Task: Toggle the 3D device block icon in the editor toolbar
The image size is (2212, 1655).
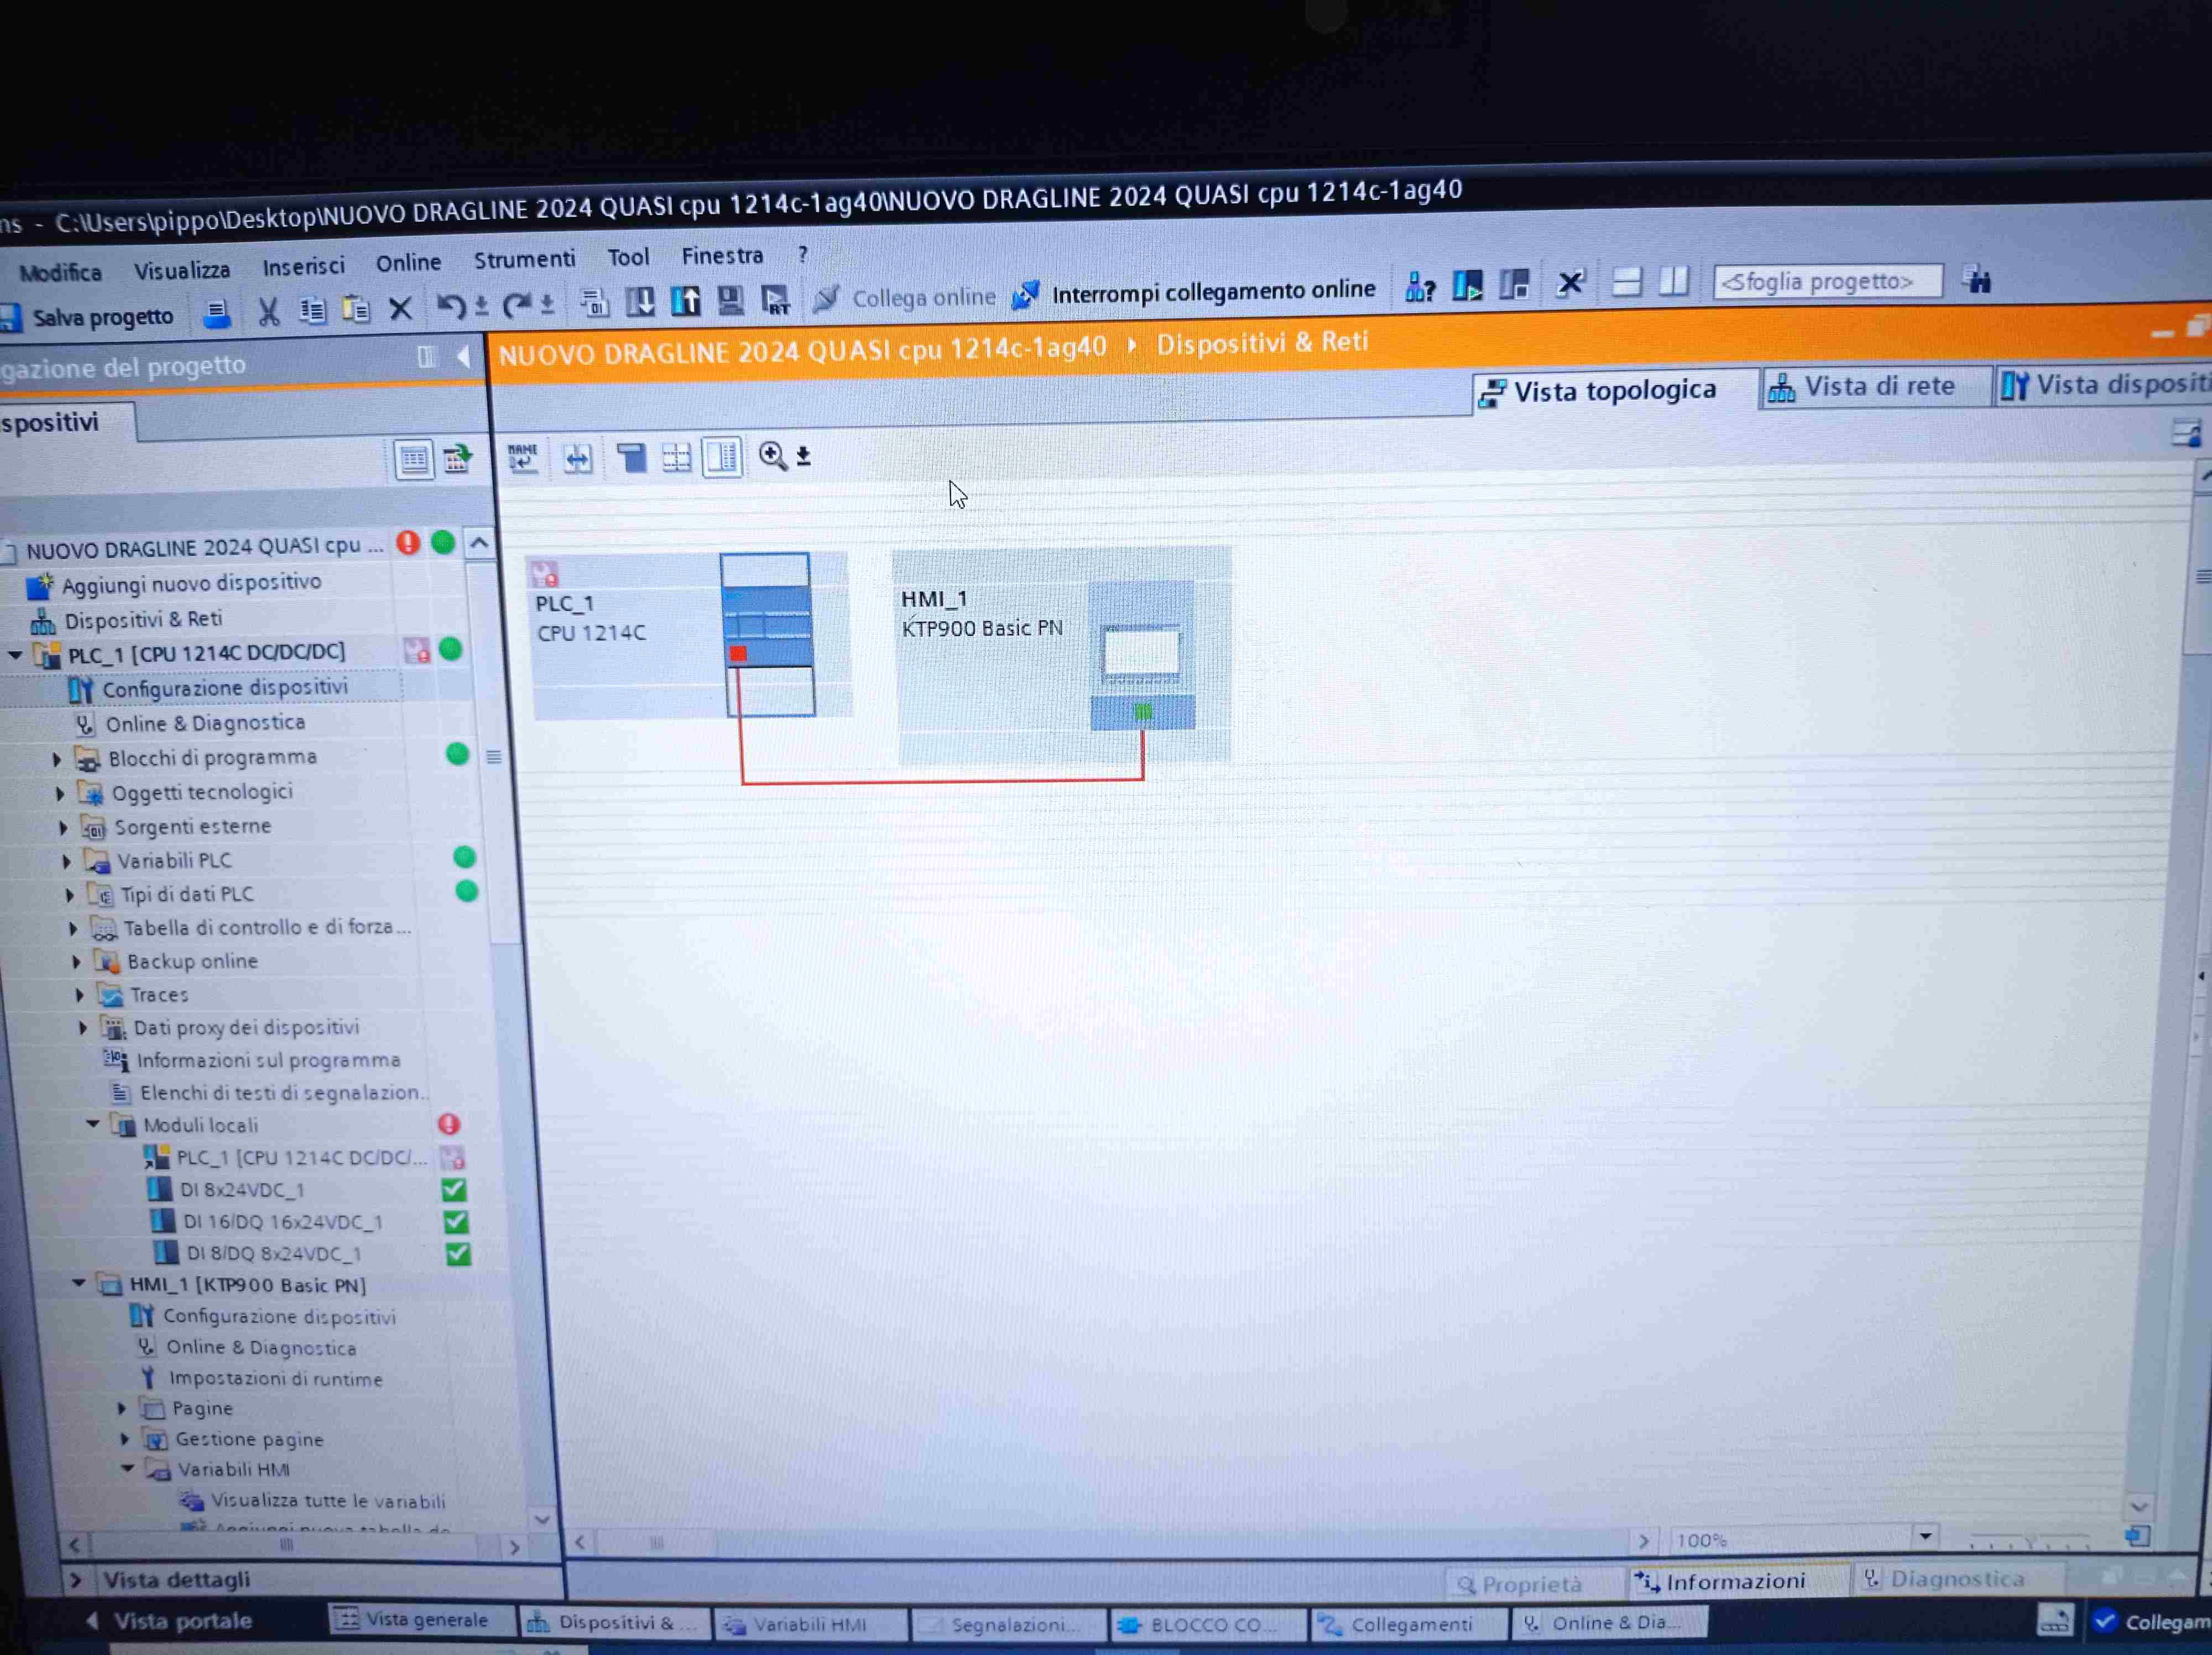Action: [631, 457]
